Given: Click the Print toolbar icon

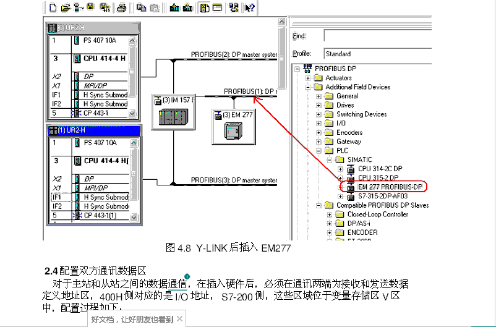Looking at the screenshot, I should (121, 7).
